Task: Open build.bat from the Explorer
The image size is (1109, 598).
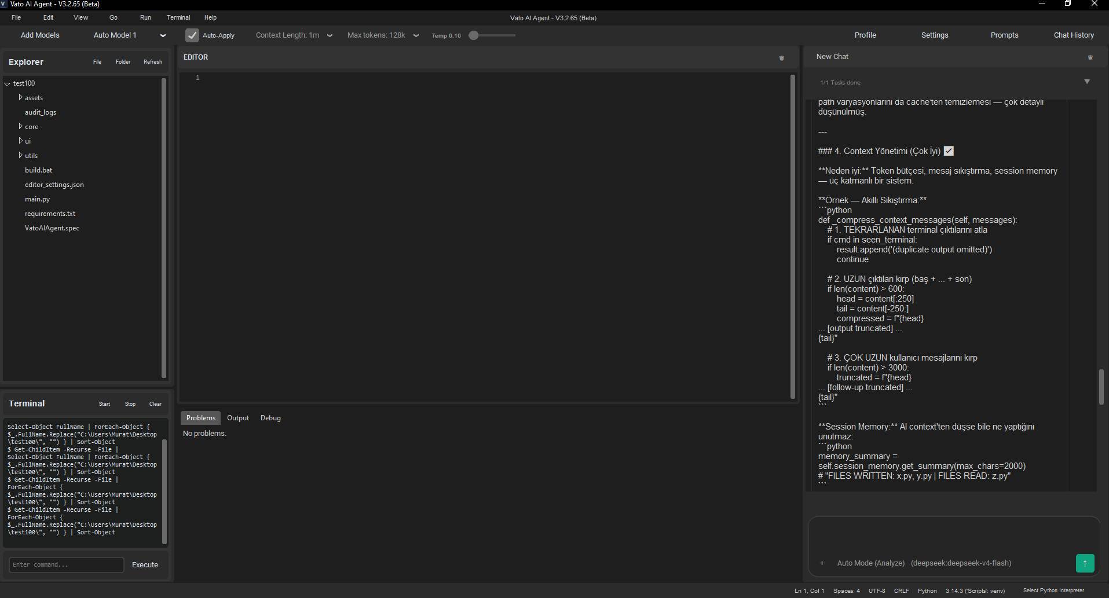Action: click(38, 170)
